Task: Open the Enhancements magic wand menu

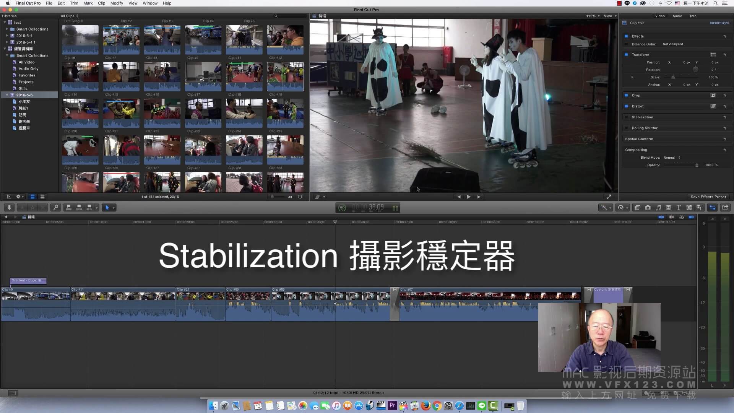Action: tap(605, 208)
